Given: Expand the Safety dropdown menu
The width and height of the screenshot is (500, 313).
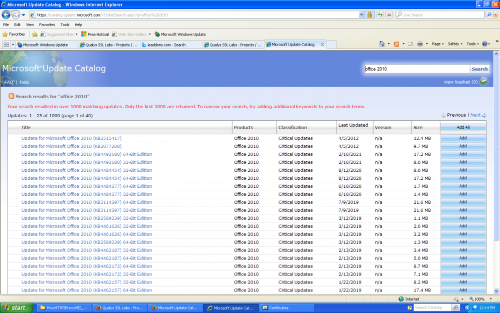Looking at the screenshot, I should [455, 44].
